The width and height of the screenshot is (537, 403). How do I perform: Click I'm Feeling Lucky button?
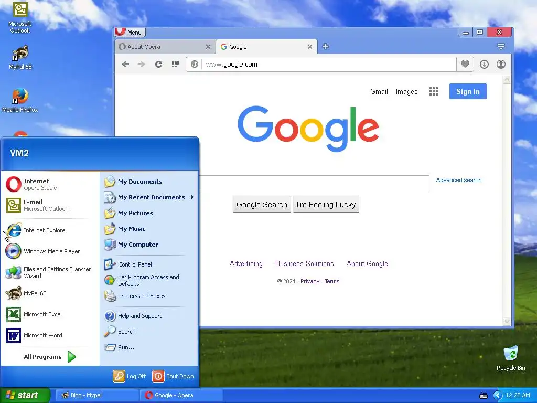326,204
